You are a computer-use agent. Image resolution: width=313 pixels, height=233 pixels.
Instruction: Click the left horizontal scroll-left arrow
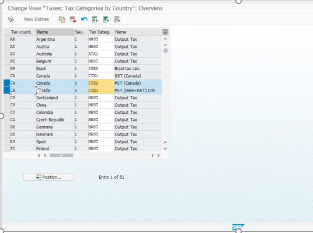click(39, 155)
